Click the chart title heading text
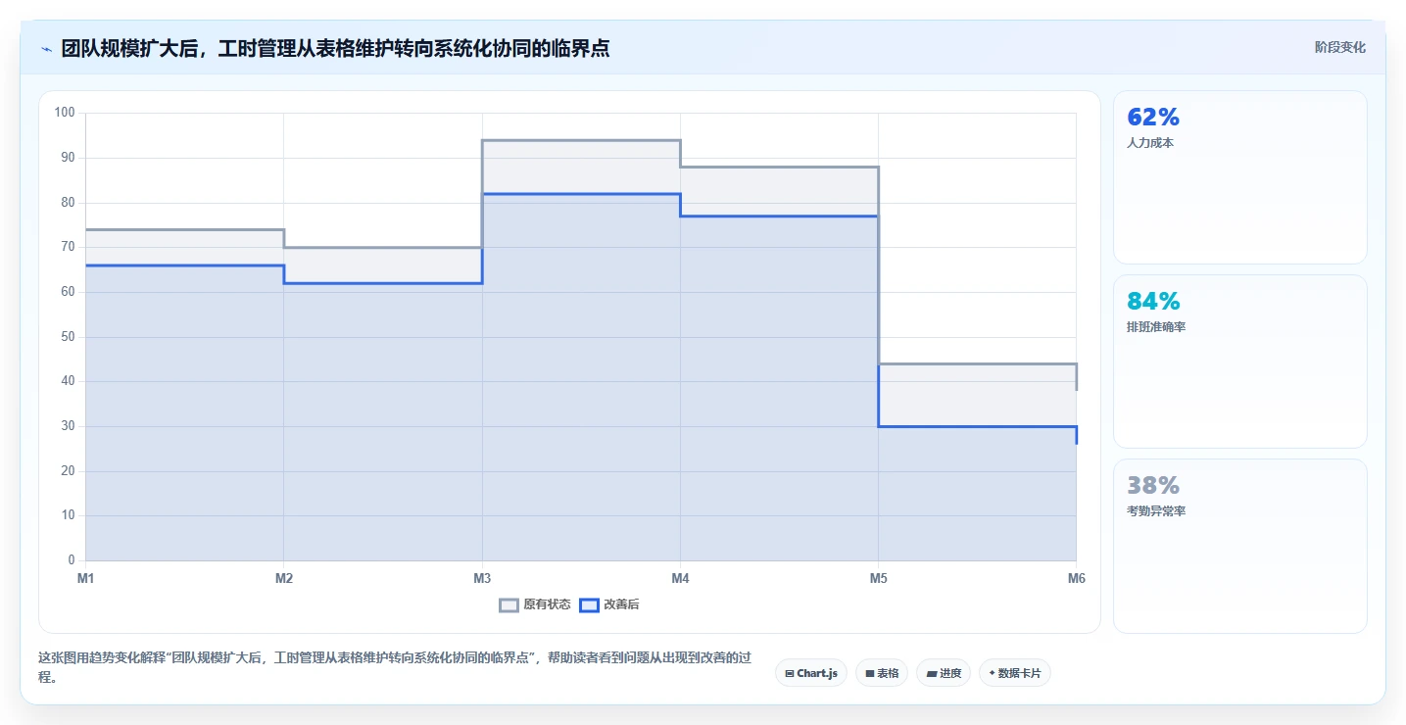Screen dimensions: 1406x725 pos(335,48)
